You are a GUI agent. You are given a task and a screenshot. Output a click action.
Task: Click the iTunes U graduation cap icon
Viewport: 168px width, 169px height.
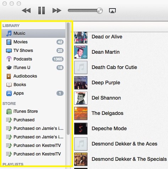[x=9, y=68]
